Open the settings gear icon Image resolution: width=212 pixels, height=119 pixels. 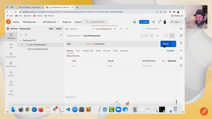coord(153,22)
